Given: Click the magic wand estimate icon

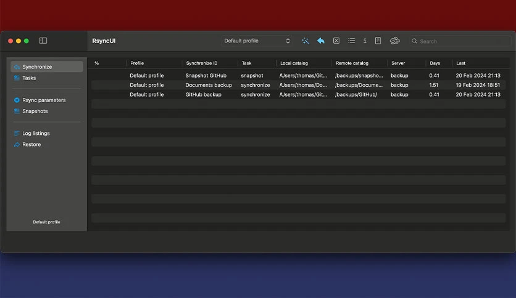Looking at the screenshot, I should click(306, 41).
